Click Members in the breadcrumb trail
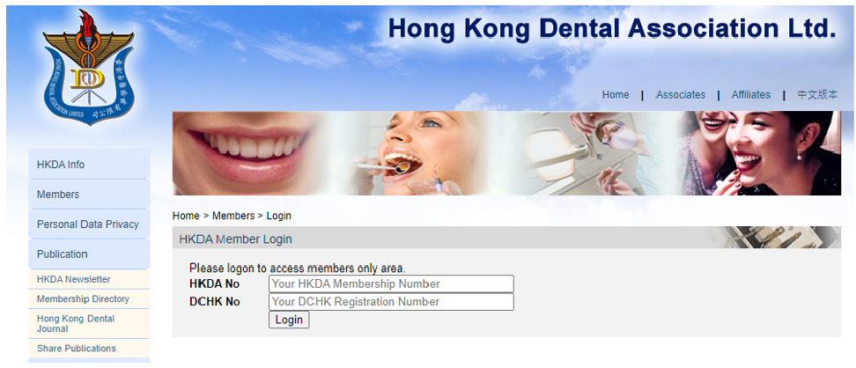The image size is (856, 368). (x=233, y=216)
